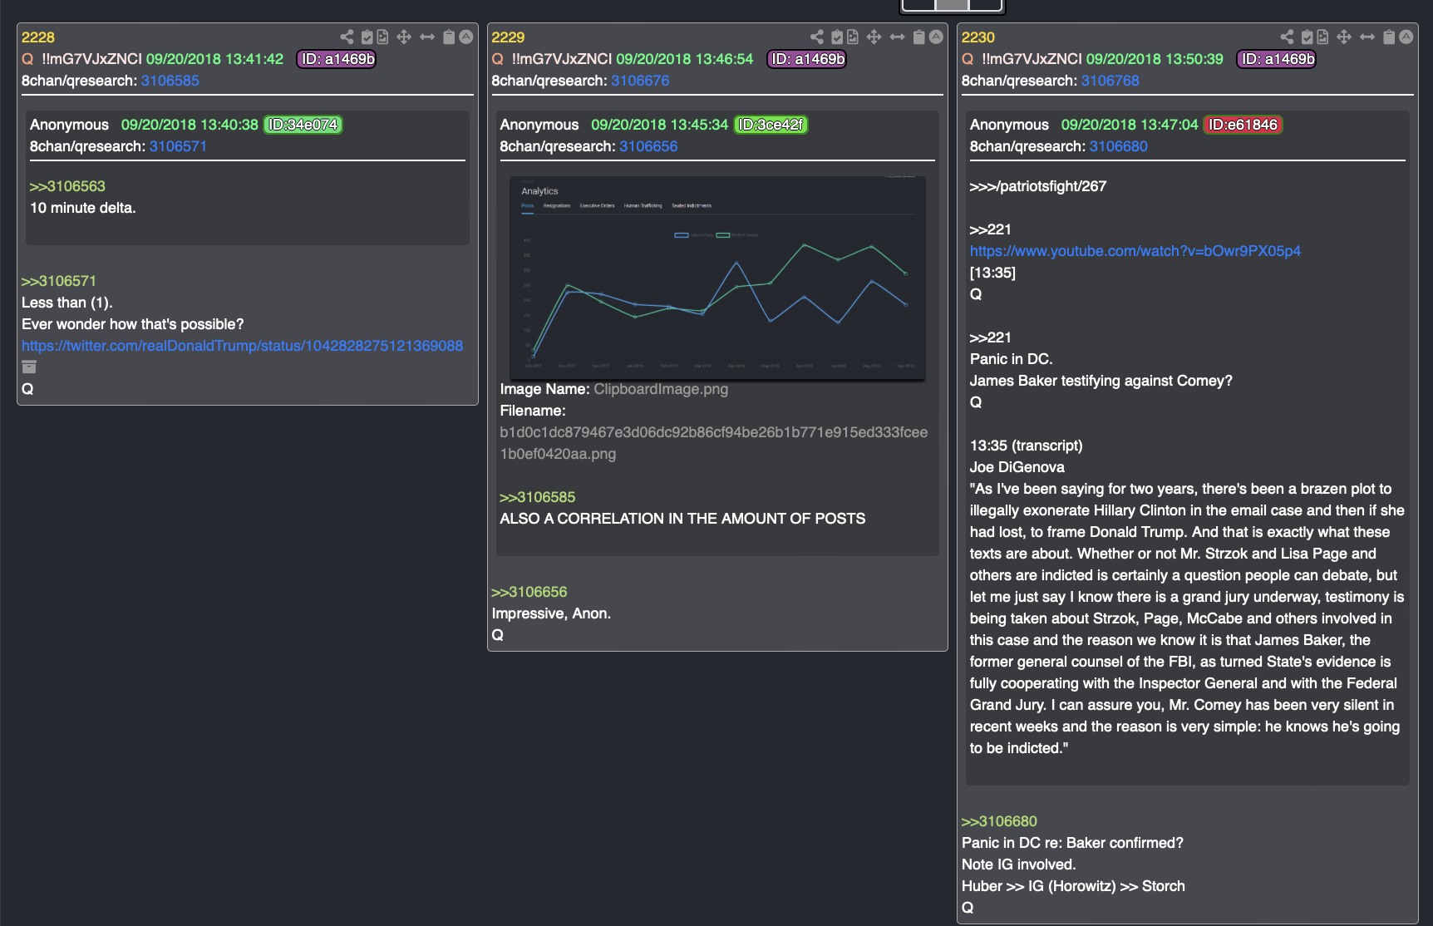This screenshot has width=1433, height=926.
Task: Click the yellow post number 2230
Action: coord(978,37)
